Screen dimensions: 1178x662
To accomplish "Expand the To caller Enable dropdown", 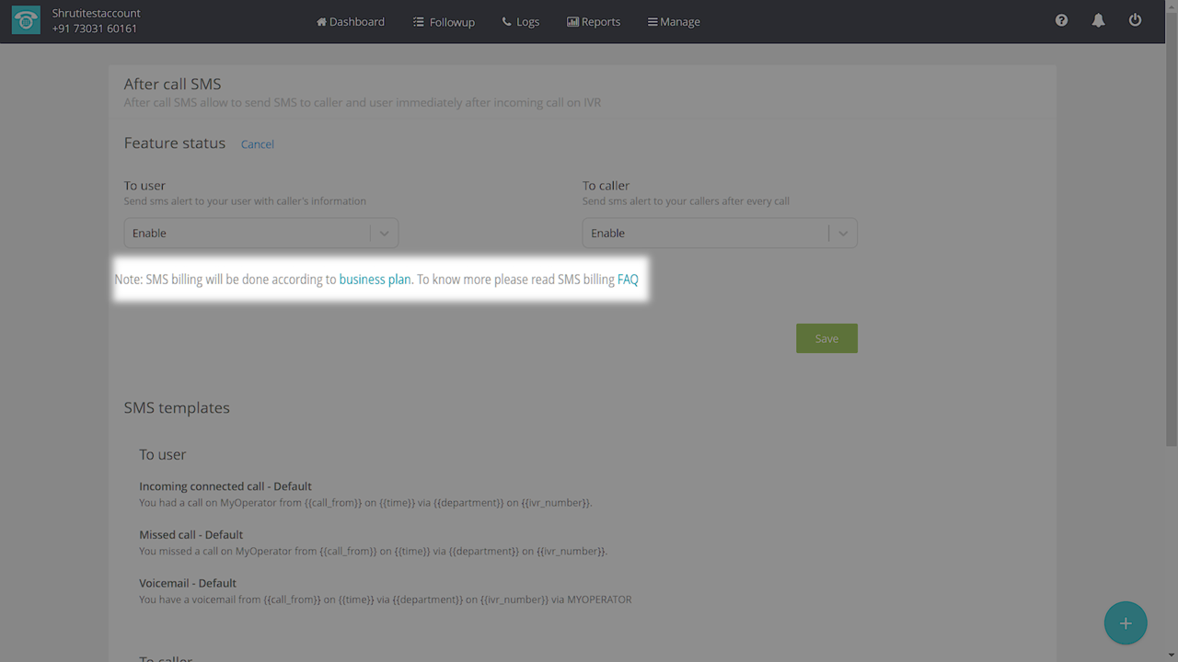I will point(704,234).
